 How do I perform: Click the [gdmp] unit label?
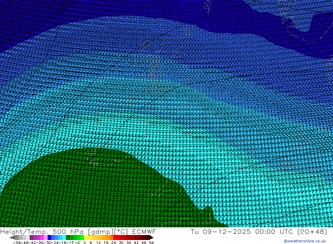tap(101, 232)
